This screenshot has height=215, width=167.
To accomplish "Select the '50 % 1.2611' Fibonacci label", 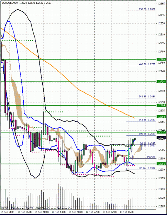I will point(148,146).
